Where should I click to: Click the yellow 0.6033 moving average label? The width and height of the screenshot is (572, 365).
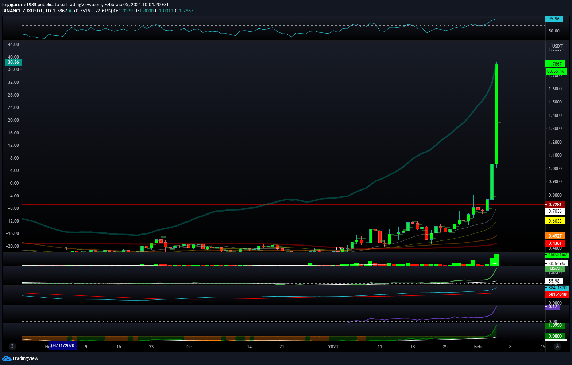click(x=555, y=221)
